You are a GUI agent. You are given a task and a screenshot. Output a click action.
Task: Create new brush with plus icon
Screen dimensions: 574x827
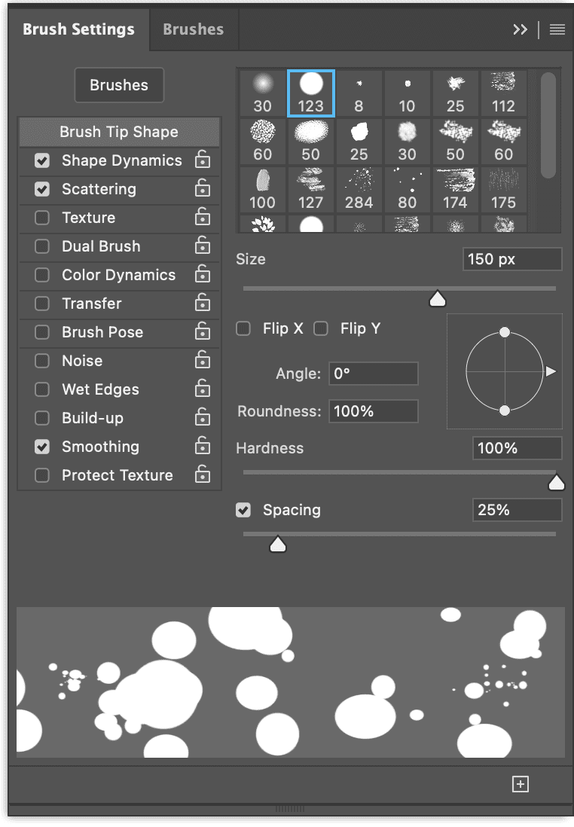tap(520, 784)
